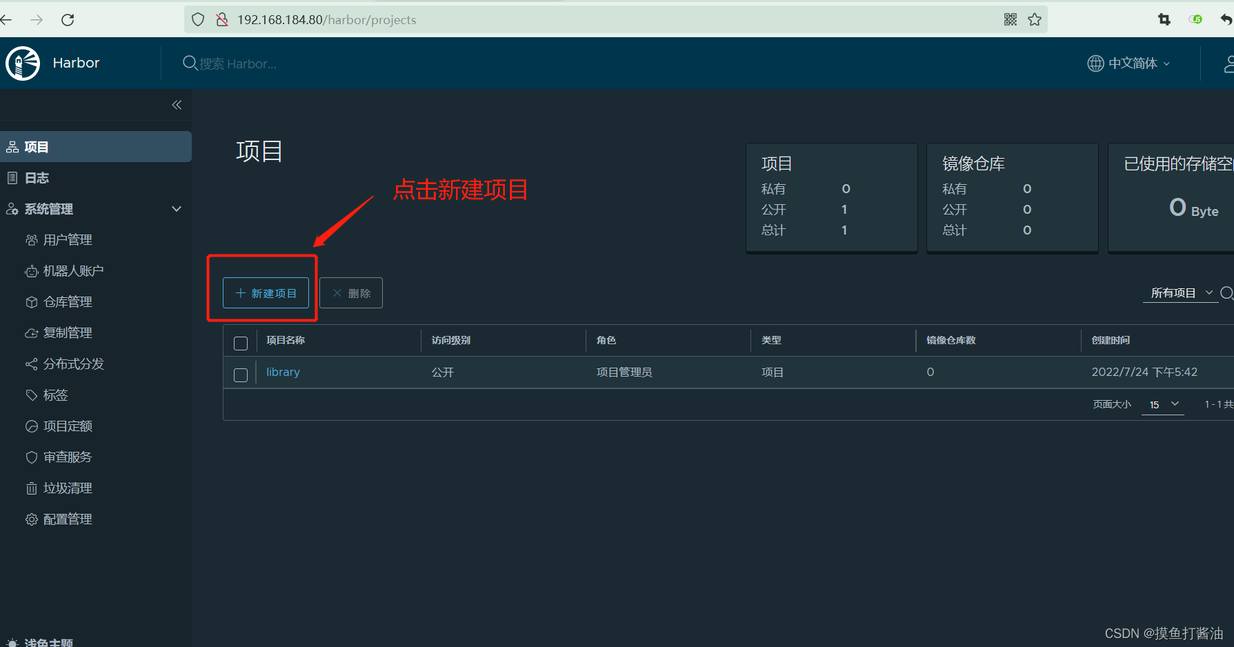Tick the checkbox for library project
This screenshot has height=647, width=1234.
[x=241, y=375]
